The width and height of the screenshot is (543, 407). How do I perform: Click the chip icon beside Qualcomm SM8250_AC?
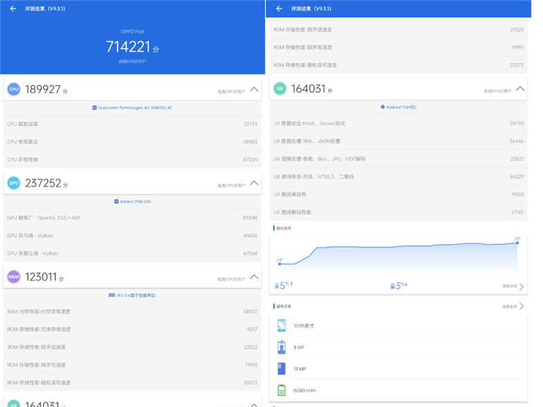pyautogui.click(x=94, y=108)
